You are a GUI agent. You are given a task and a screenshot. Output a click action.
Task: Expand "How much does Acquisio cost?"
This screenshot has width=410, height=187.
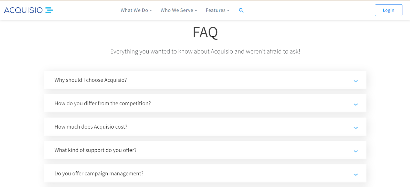[x=355, y=128]
